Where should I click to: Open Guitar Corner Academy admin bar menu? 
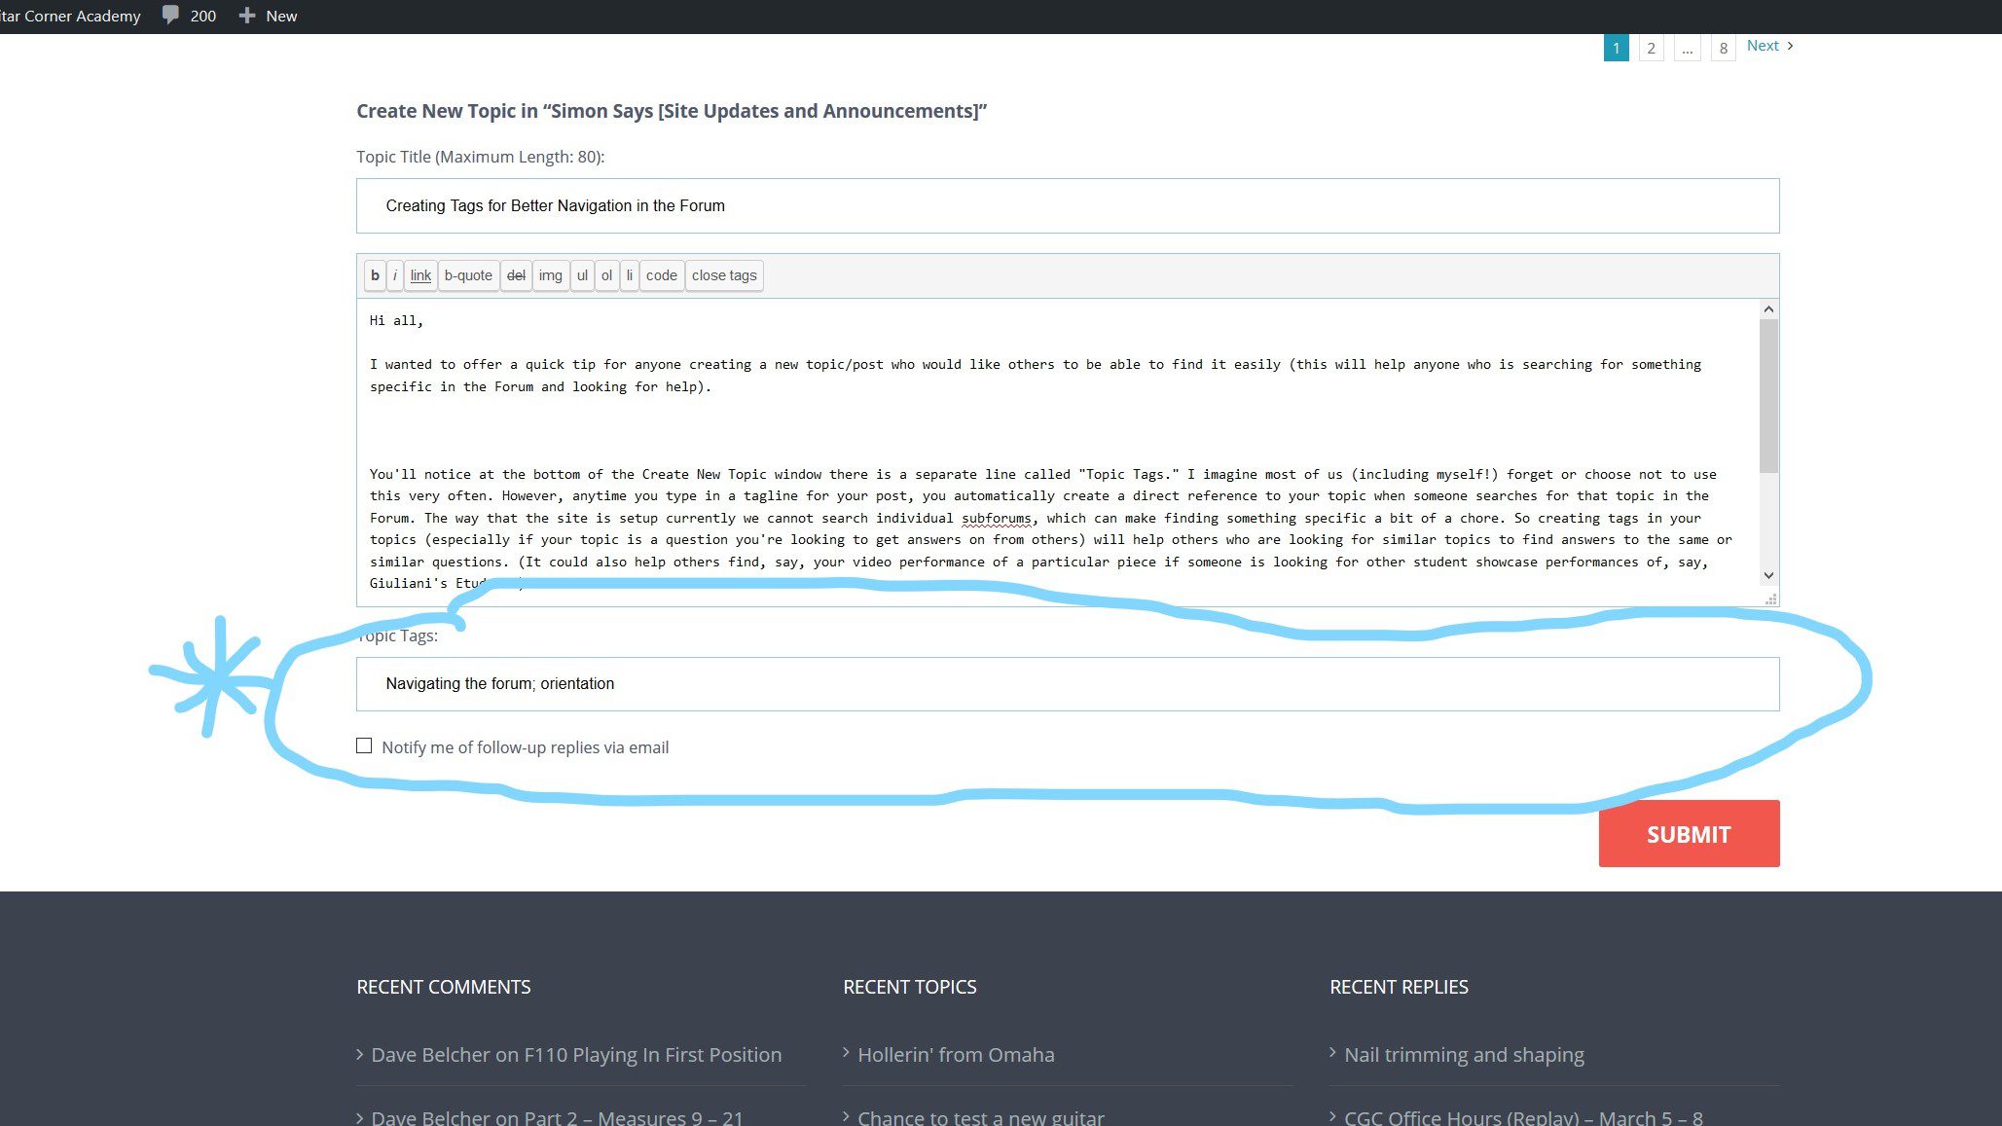[x=70, y=16]
